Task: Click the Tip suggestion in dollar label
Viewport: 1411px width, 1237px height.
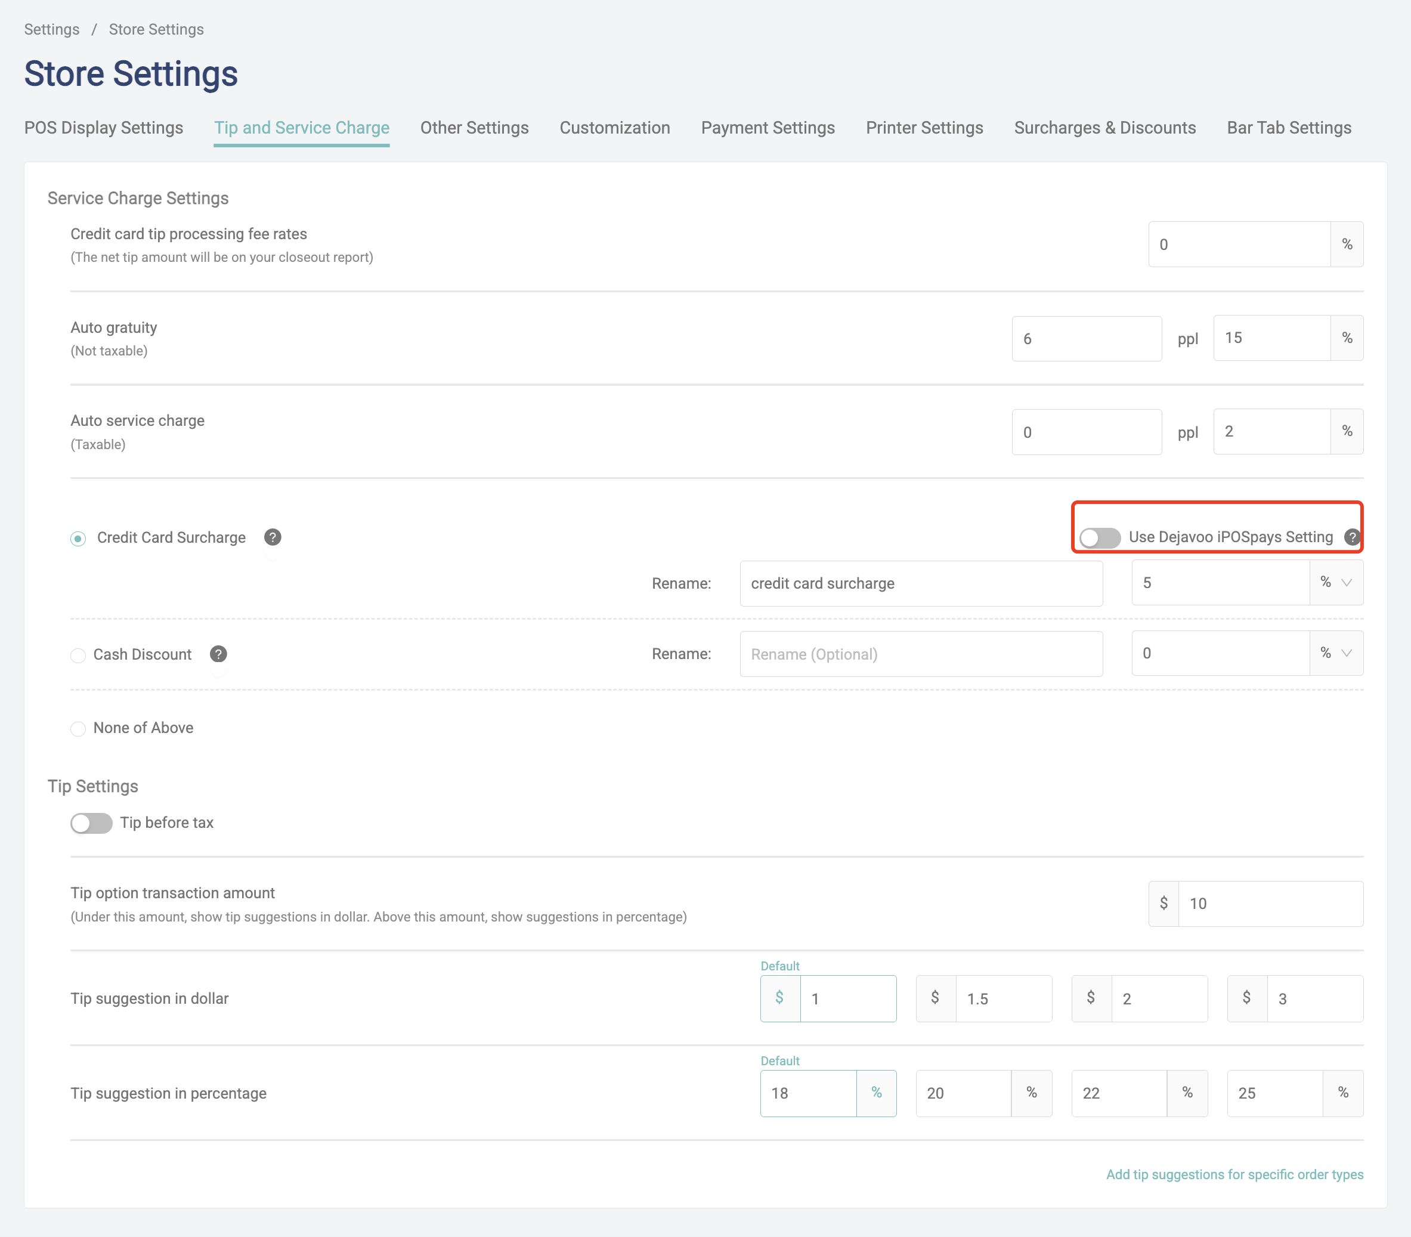Action: click(x=149, y=999)
